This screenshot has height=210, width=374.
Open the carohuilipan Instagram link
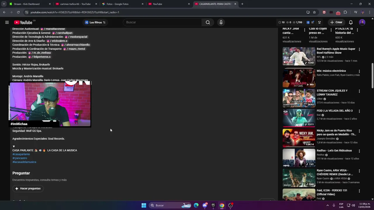[62, 33]
